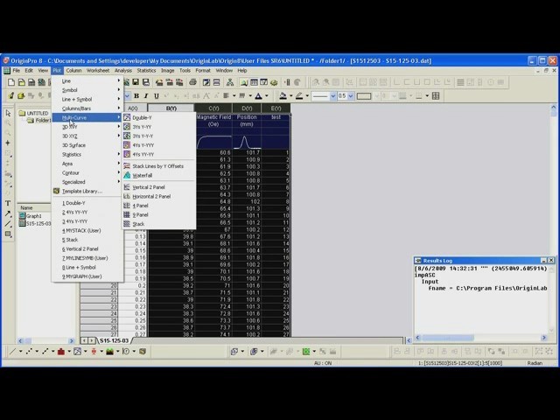
Task: Close the Results Log window
Action: tap(551, 261)
